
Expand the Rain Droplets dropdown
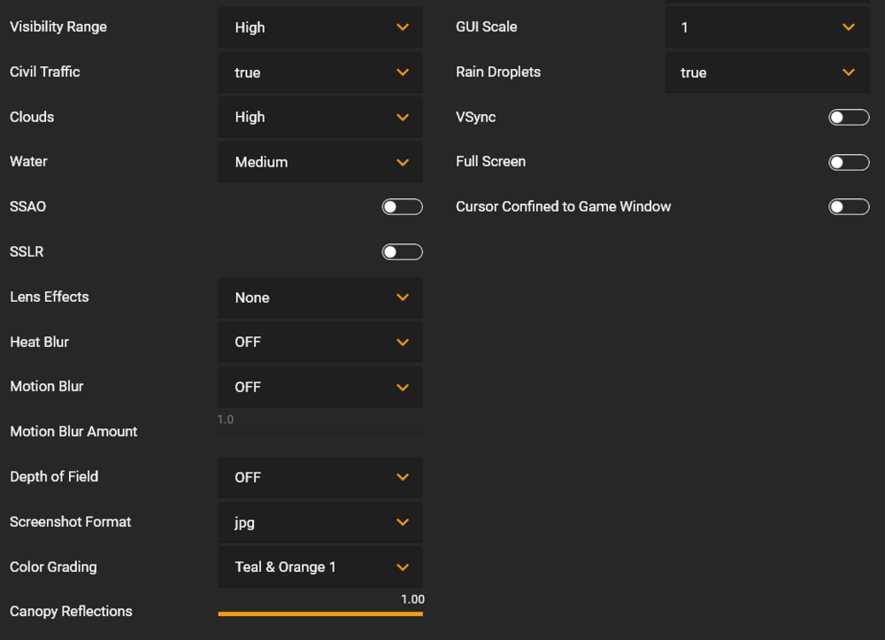pyautogui.click(x=766, y=73)
